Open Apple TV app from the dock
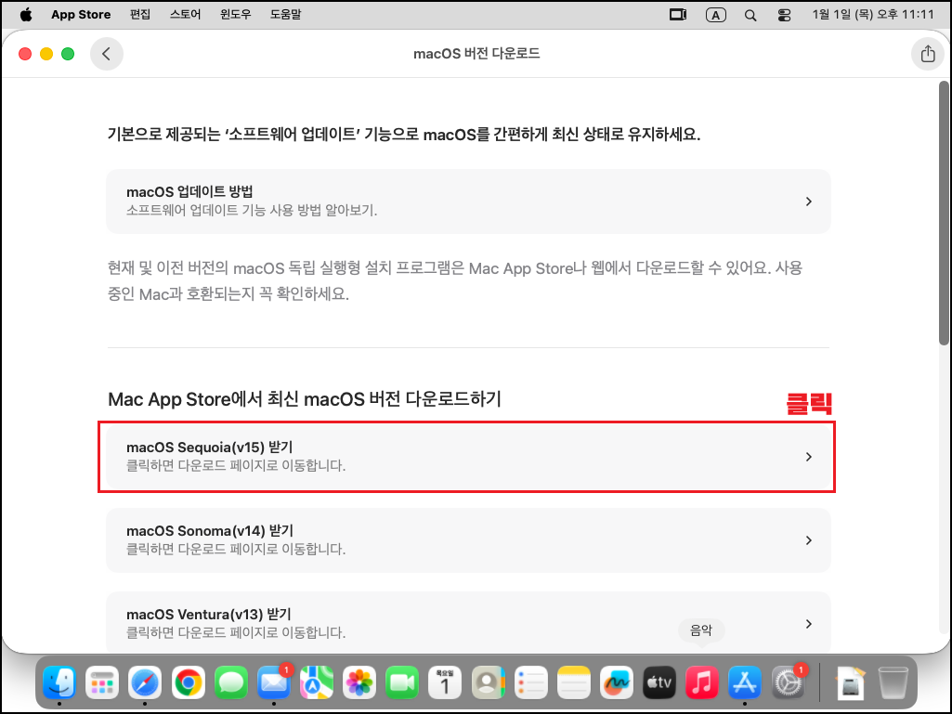The height and width of the screenshot is (714, 952). click(659, 682)
